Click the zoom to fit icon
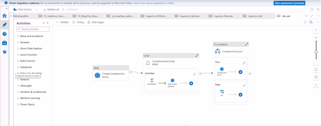 pos(316,70)
